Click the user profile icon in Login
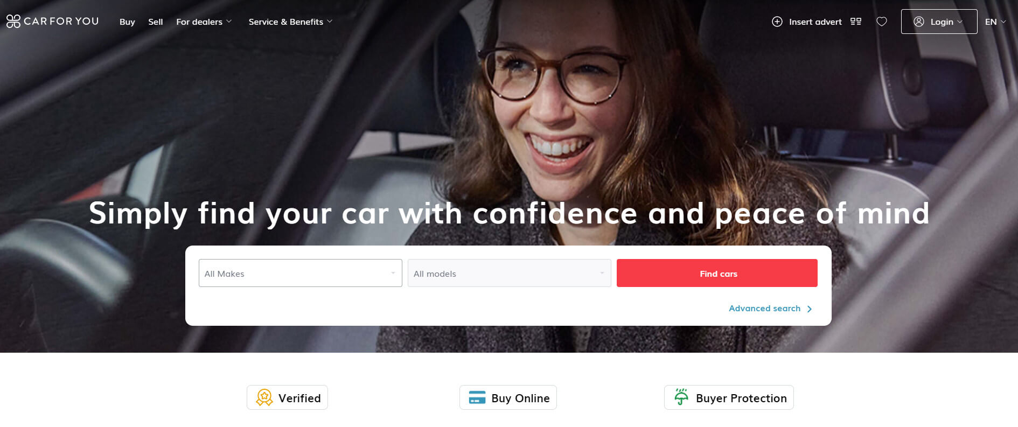Screen dimensions: 1018x427 (919, 22)
